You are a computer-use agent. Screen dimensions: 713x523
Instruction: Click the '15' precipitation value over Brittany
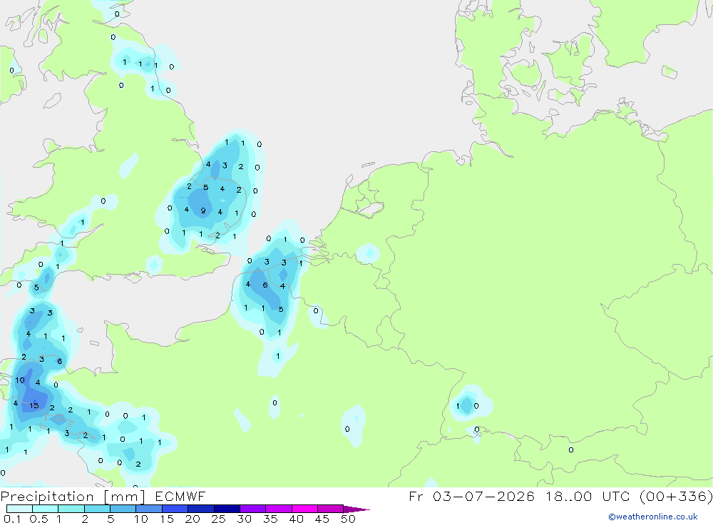[x=34, y=405]
